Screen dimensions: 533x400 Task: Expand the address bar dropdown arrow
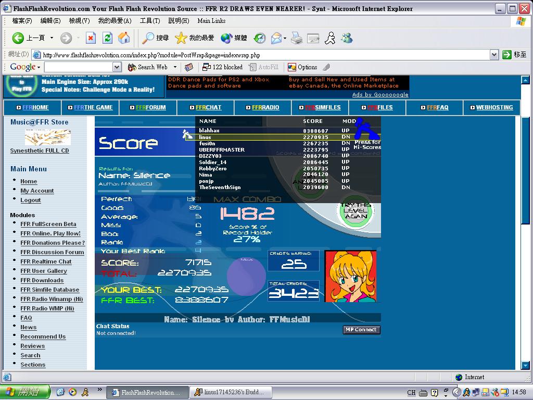(x=494, y=55)
